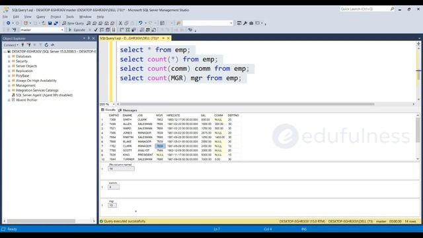
Task: Click the KING cell in results grid
Action: [126, 155]
